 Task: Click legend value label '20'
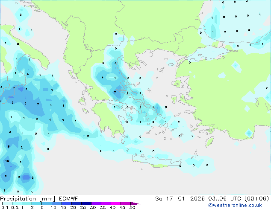click(73, 207)
